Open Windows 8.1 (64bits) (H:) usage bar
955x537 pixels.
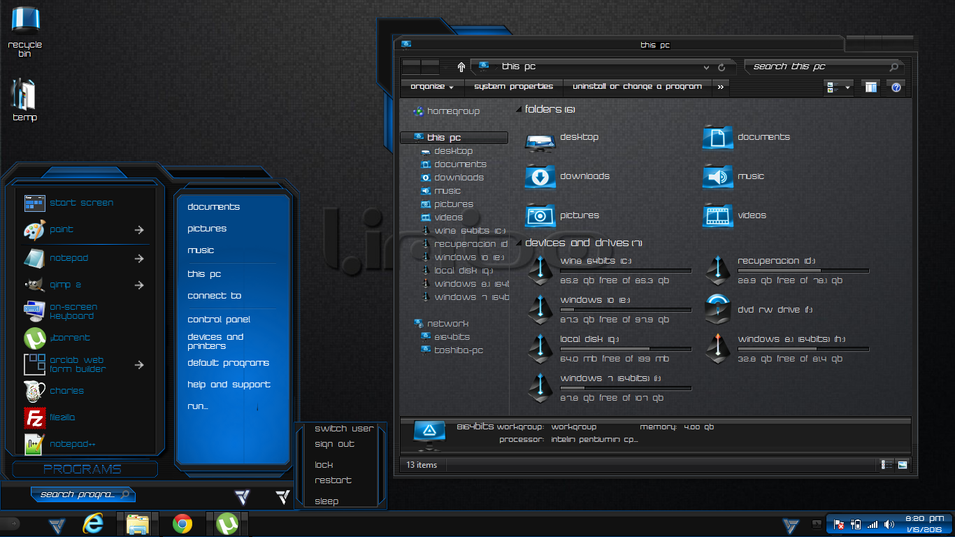coord(803,349)
